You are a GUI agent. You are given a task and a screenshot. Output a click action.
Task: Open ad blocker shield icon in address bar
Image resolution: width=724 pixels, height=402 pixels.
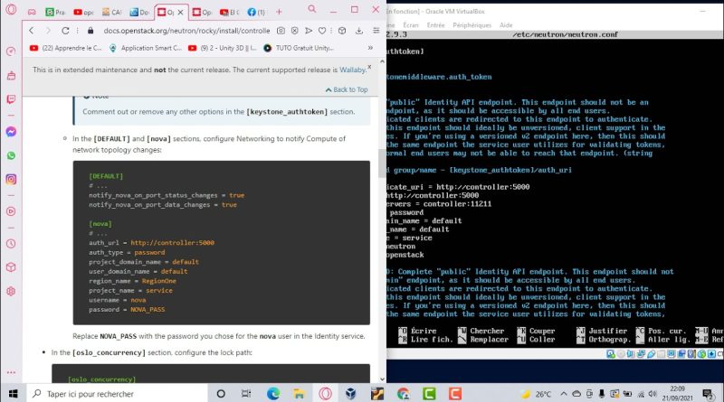(x=295, y=31)
